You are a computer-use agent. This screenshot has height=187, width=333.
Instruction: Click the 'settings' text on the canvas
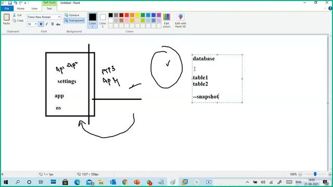click(x=67, y=82)
